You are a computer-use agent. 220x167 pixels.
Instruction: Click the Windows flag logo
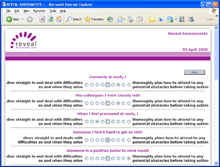point(214,11)
